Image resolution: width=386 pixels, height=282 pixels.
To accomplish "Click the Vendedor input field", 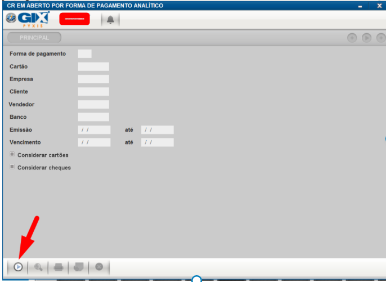I will [x=93, y=104].
